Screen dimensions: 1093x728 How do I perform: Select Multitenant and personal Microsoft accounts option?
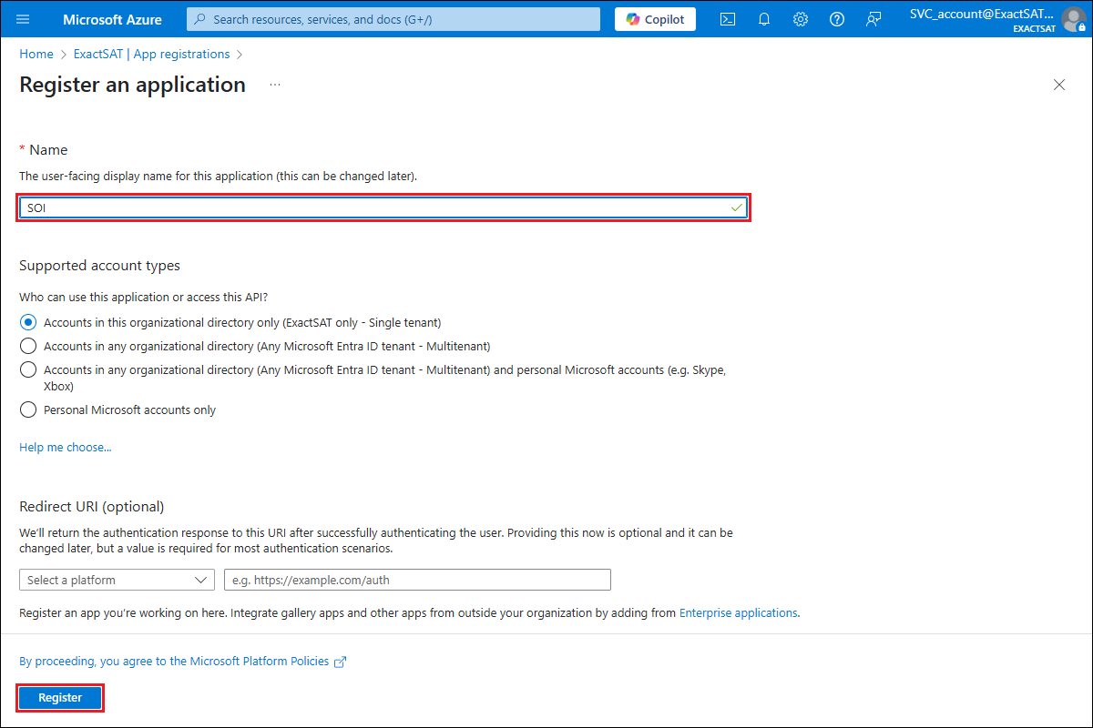click(x=28, y=369)
